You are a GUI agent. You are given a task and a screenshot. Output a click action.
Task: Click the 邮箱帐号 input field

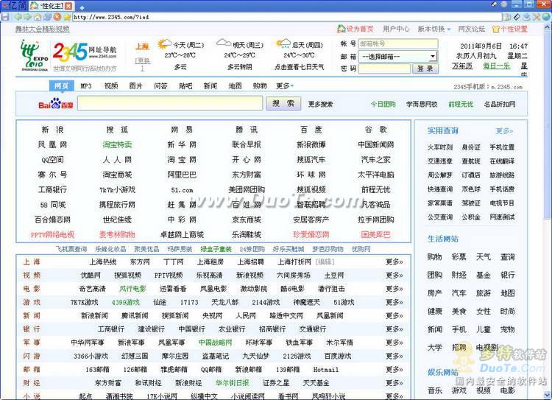(x=397, y=44)
